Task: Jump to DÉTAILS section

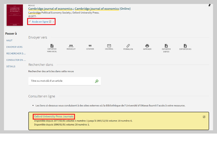Action: point(11,66)
